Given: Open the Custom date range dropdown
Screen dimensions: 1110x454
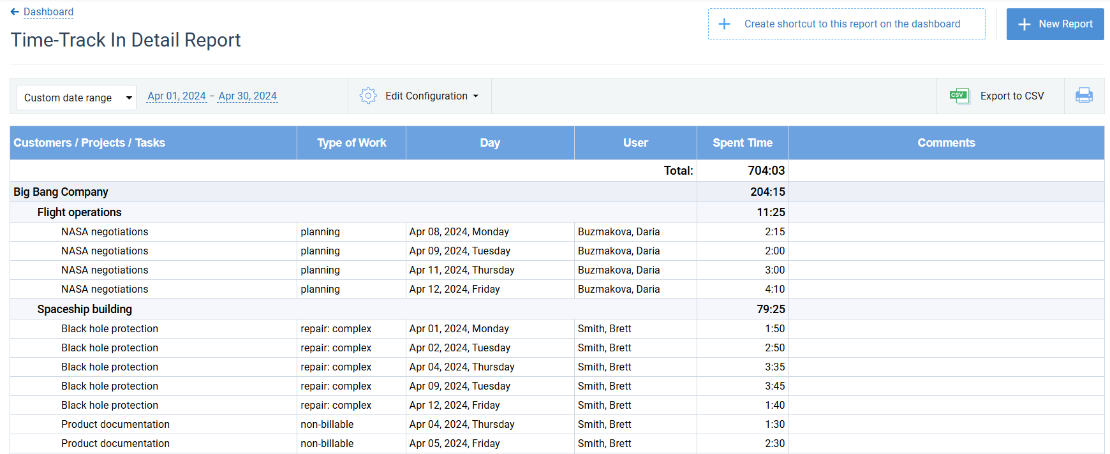Looking at the screenshot, I should (77, 98).
